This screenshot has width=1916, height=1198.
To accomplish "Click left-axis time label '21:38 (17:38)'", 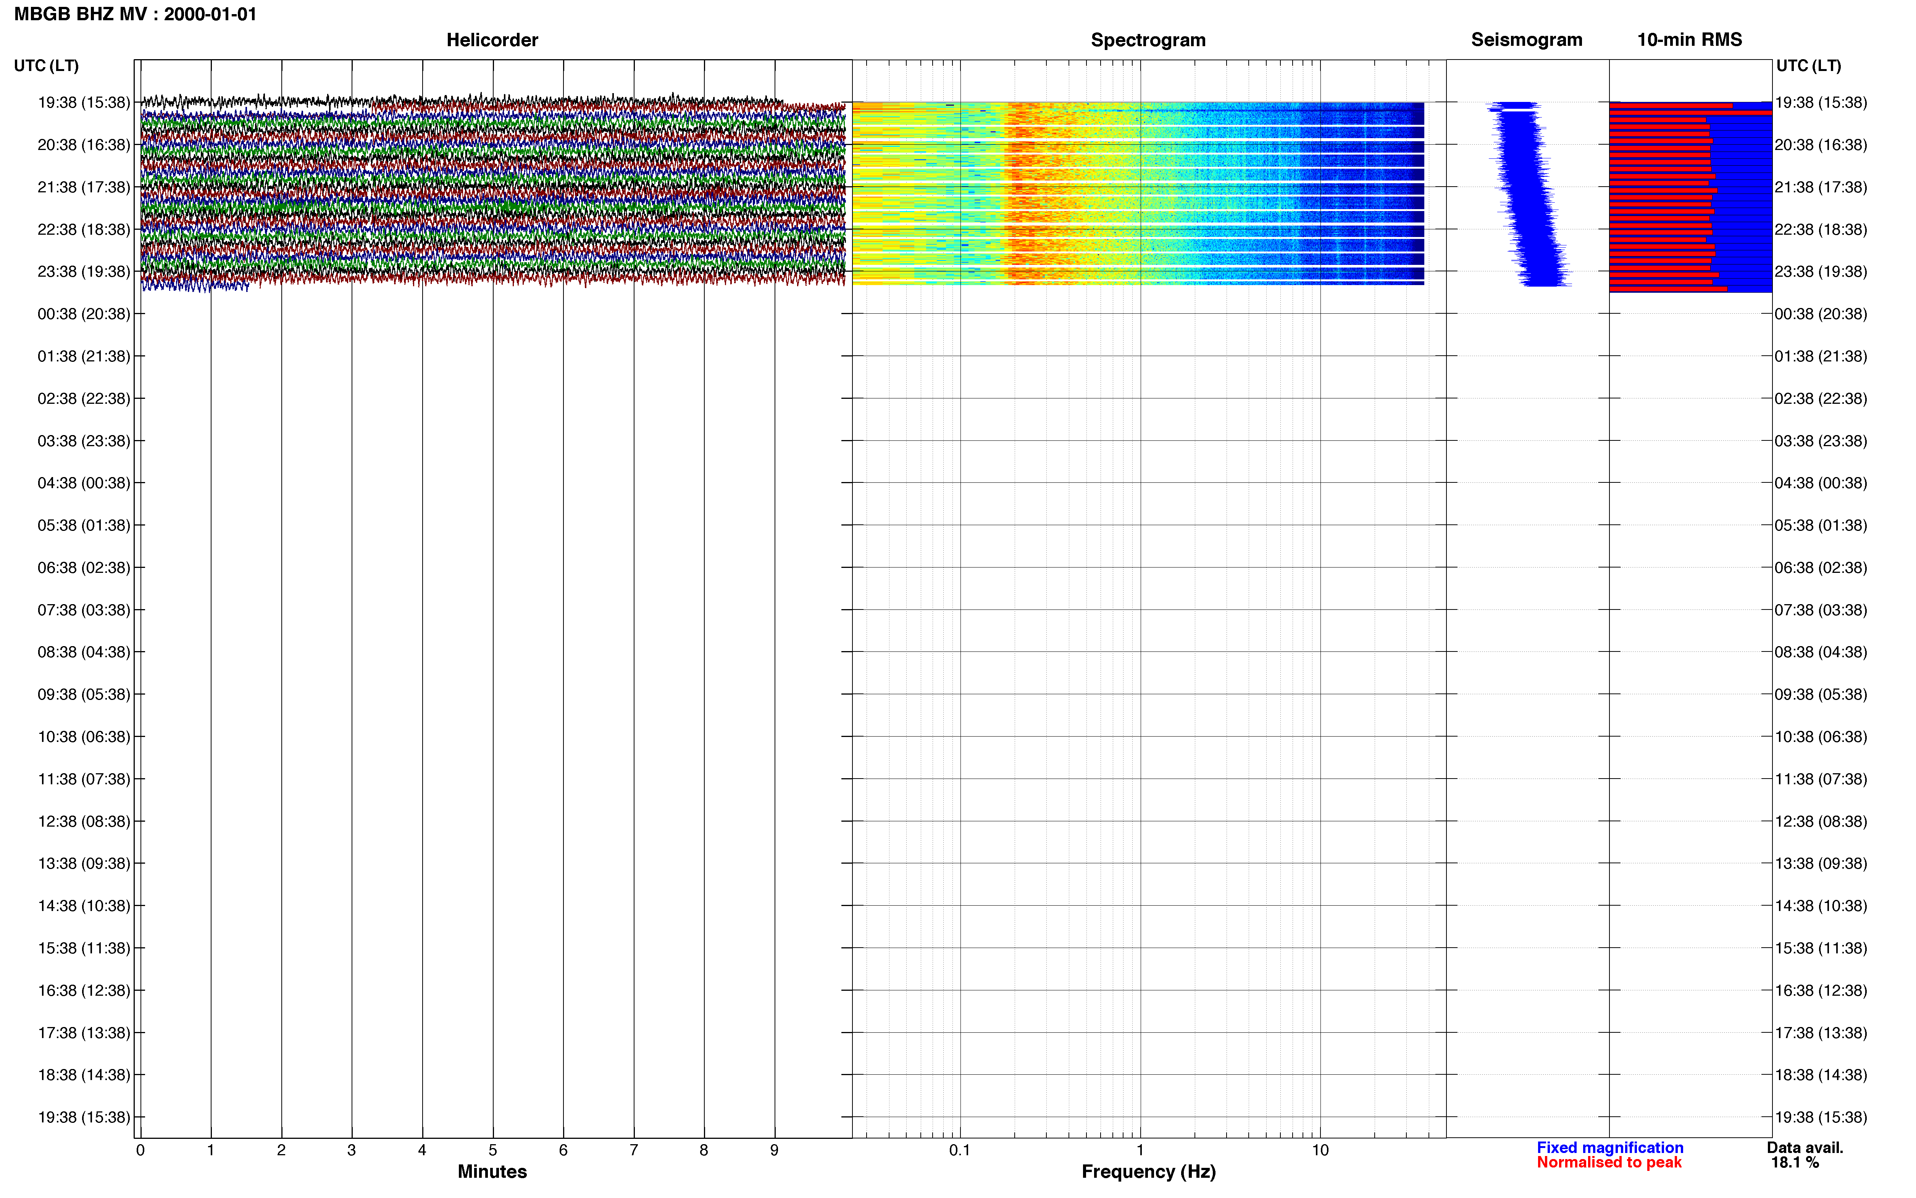I will tap(84, 187).
